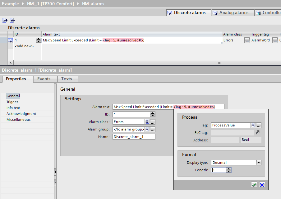Open the Alarm group list icon
The width and height of the screenshot is (281, 199).
147,129
